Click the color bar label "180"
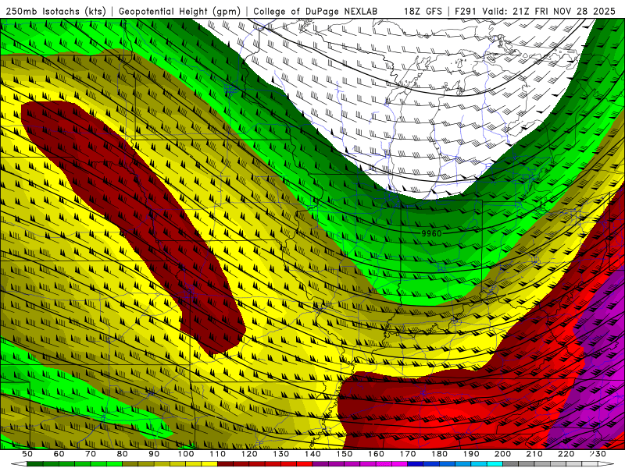 coord(439,454)
